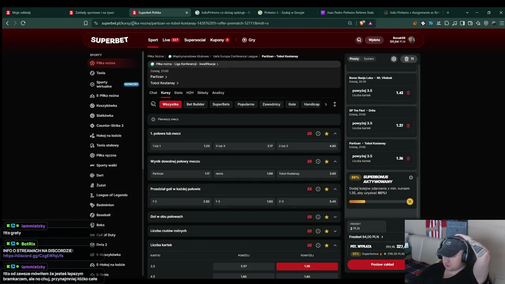Toggle favorite star for Gol w obu połowach

point(327,217)
